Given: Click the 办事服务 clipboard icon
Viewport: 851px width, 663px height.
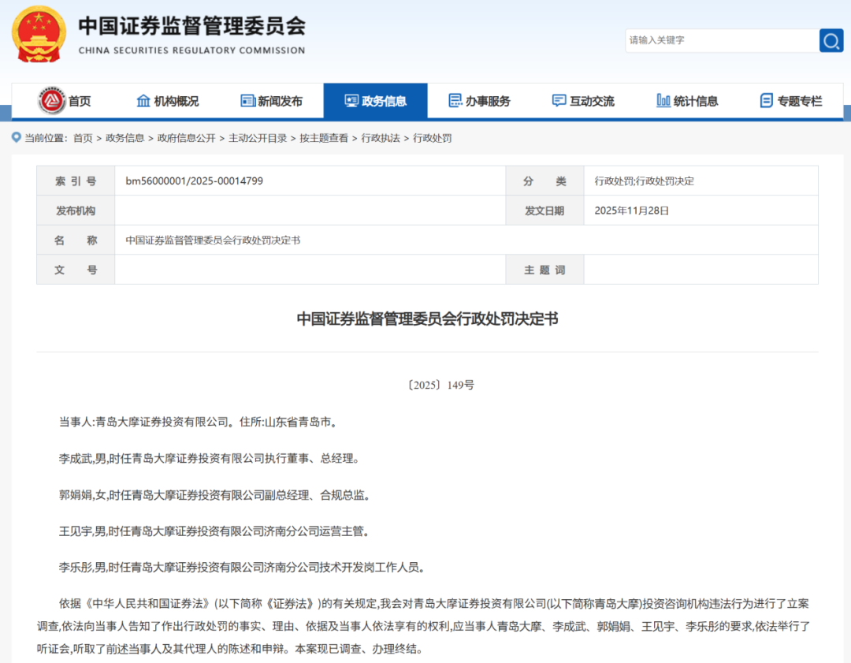Looking at the screenshot, I should tap(455, 100).
